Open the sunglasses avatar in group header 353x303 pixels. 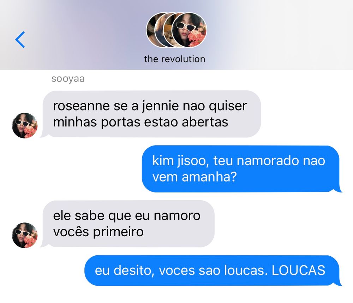click(189, 30)
